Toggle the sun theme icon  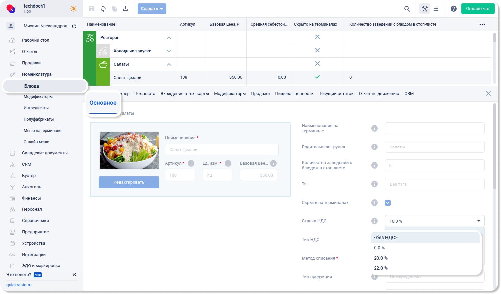[73, 9]
